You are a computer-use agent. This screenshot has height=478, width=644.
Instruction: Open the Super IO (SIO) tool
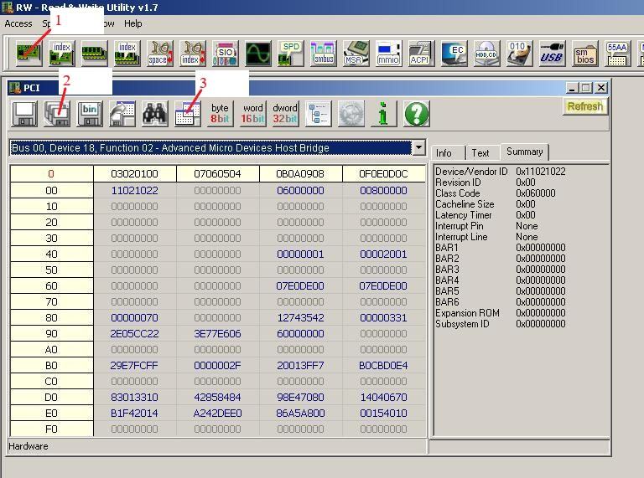tap(226, 54)
